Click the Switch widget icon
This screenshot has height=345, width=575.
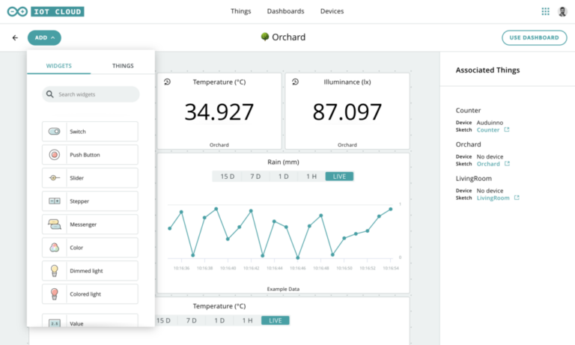tap(54, 132)
